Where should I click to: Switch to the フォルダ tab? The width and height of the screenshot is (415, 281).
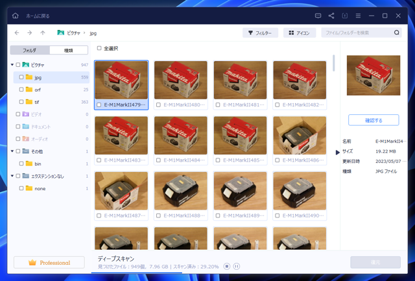click(30, 50)
